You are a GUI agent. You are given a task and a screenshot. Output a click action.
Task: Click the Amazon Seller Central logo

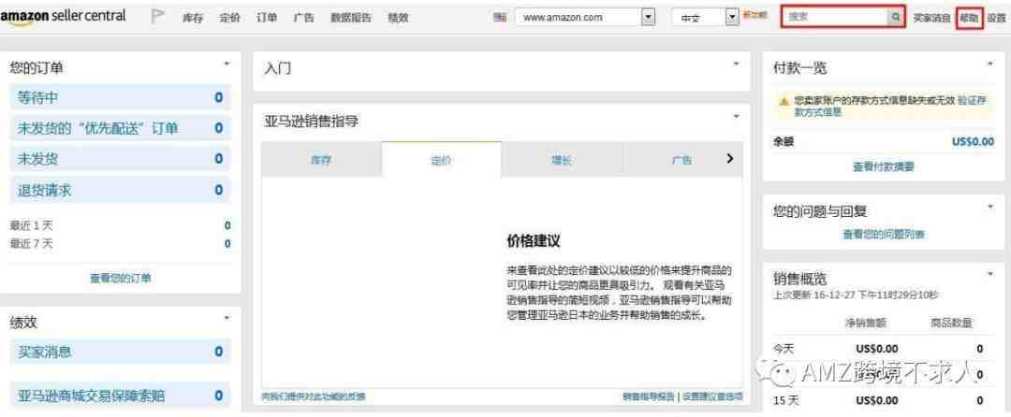tap(64, 17)
